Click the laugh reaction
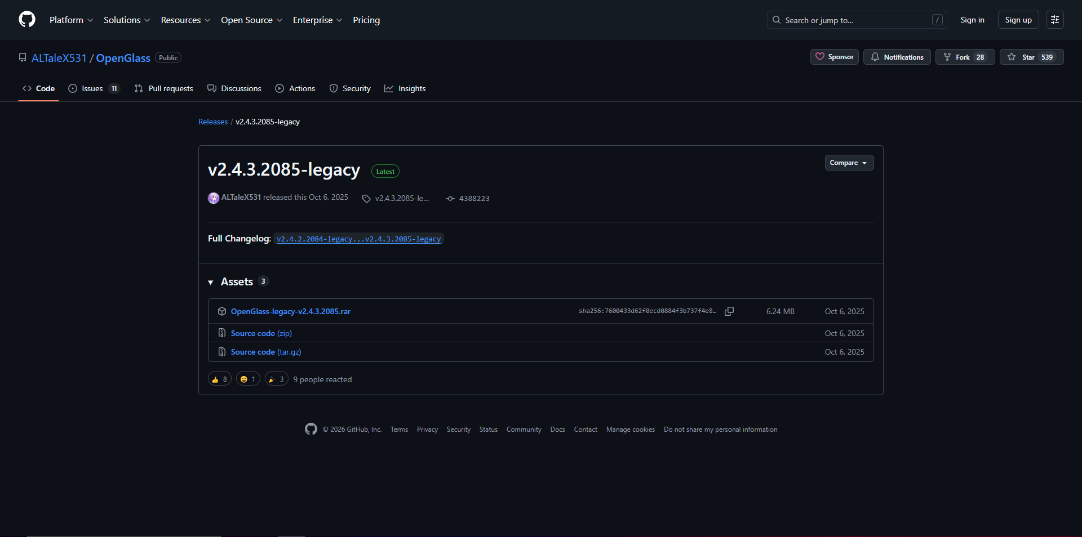The width and height of the screenshot is (1082, 537). 248,379
